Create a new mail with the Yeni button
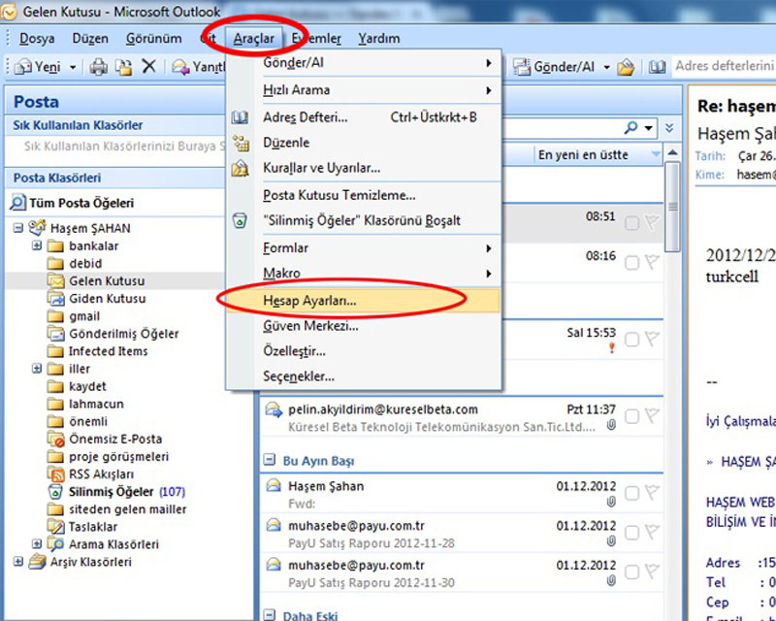This screenshot has width=776, height=621. (39, 66)
